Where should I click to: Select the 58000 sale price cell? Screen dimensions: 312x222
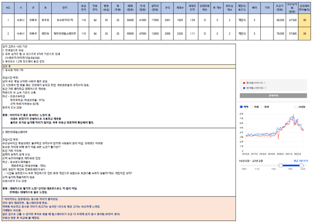[x=130, y=20]
